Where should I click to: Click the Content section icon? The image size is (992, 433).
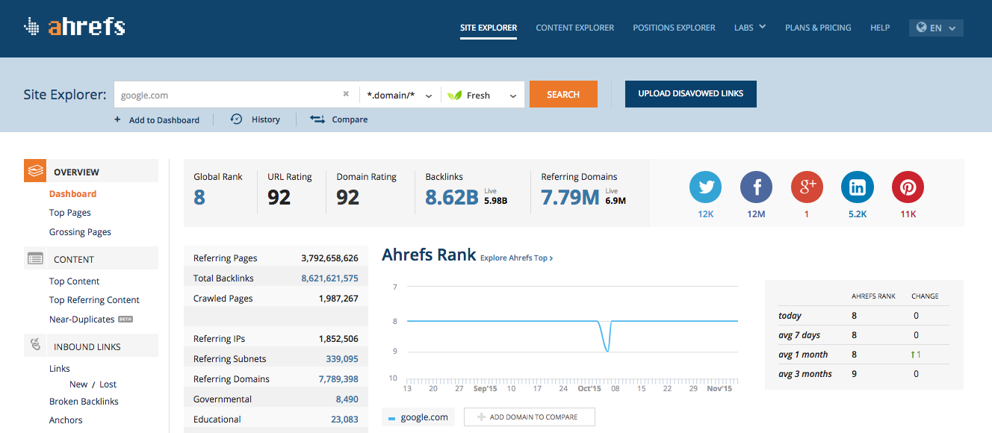pos(35,258)
